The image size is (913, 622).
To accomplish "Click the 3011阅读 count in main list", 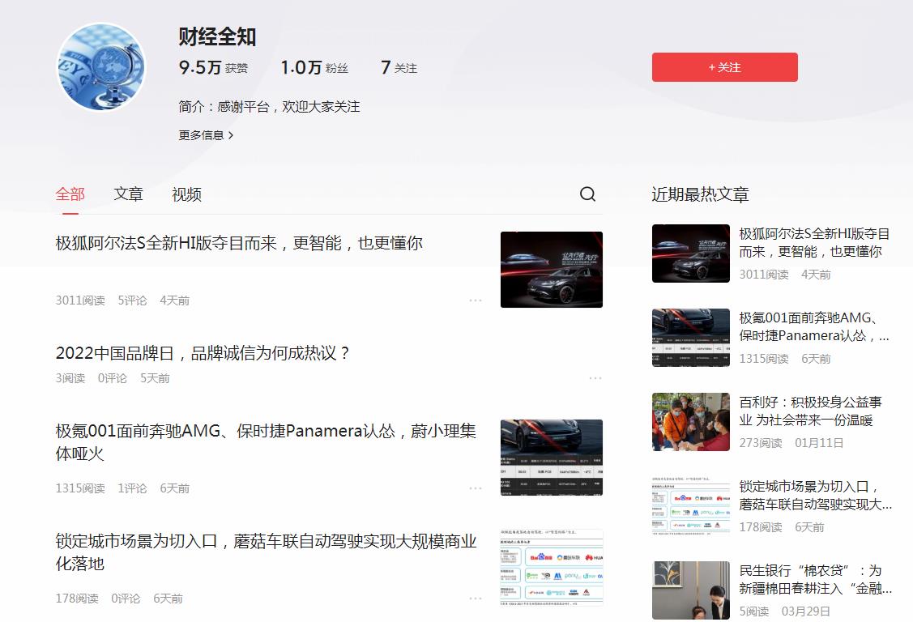I will [80, 300].
